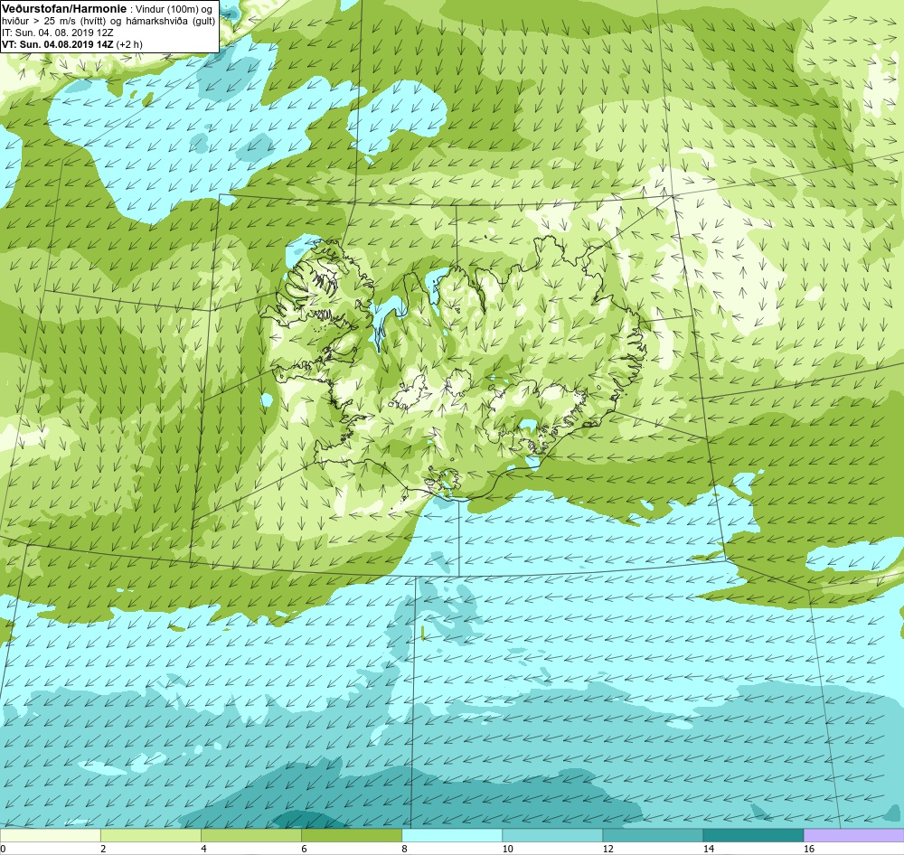
Task: Click the legend label '8'
Action: [404, 849]
